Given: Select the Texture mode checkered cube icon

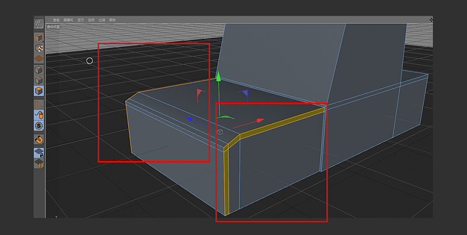Looking at the screenshot, I should pos(39,48).
